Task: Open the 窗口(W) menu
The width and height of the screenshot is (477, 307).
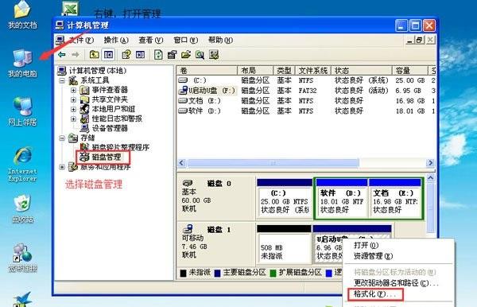Action: pos(186,40)
